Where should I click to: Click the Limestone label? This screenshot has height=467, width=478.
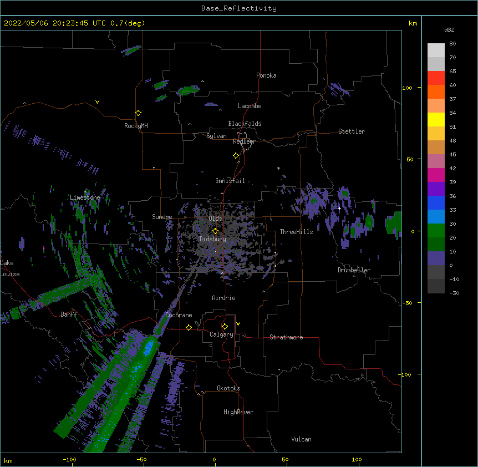(85, 197)
